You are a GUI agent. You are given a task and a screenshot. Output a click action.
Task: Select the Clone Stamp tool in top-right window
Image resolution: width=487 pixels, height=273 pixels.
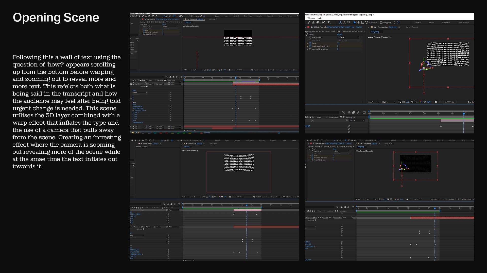point(313,22)
